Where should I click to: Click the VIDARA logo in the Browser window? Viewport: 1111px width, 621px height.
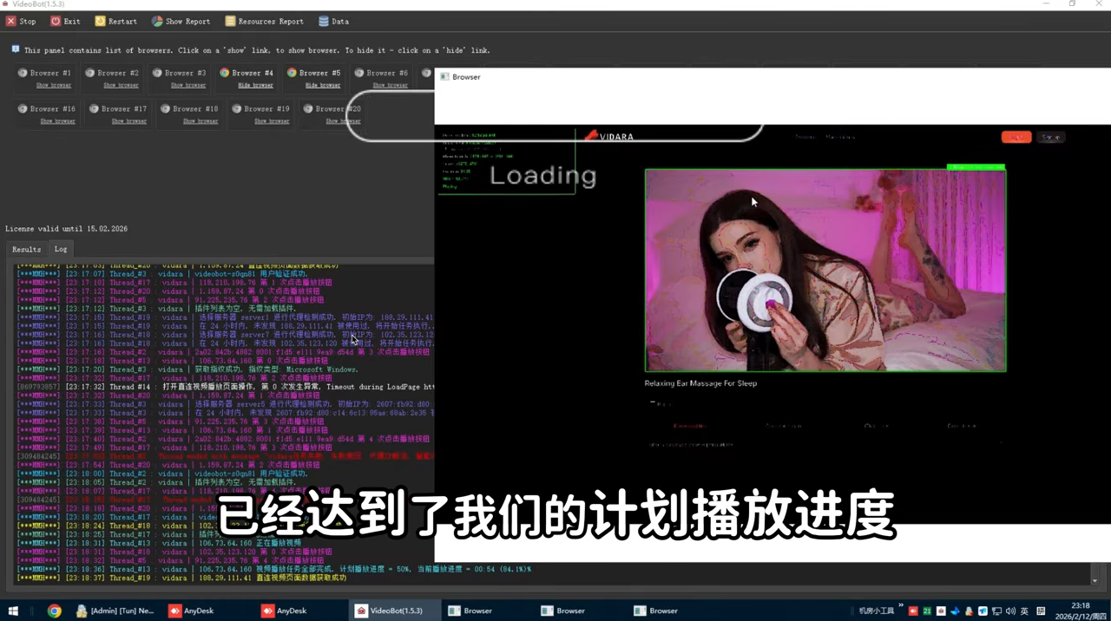coord(609,136)
